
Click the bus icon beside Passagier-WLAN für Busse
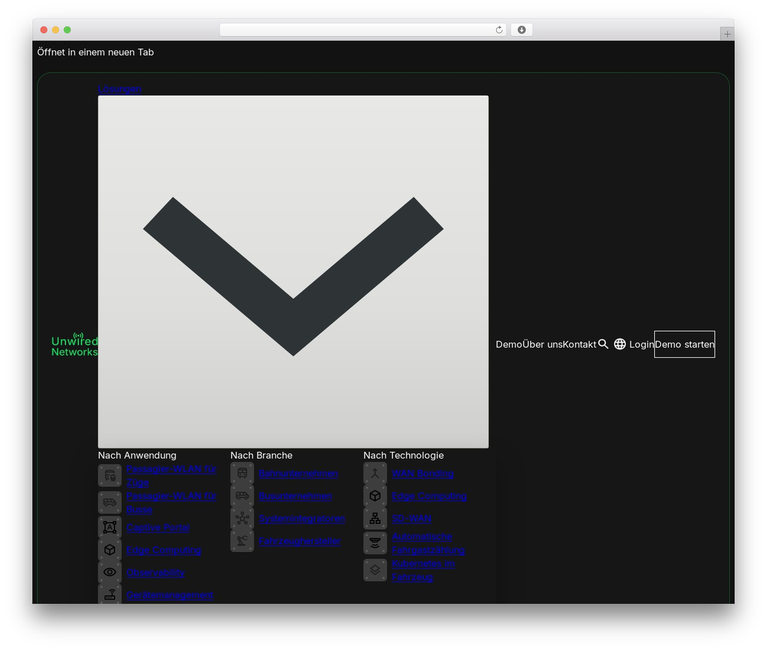(110, 502)
